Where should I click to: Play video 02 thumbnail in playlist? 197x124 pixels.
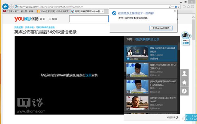pos(137,70)
